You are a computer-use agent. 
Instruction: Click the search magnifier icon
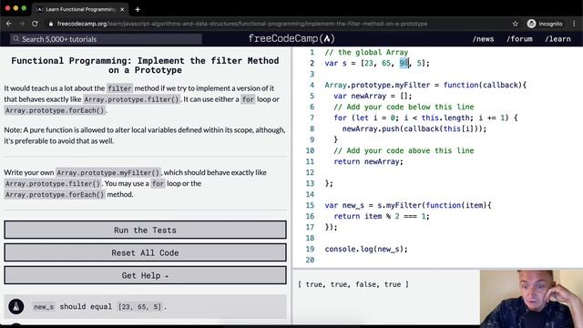click(16, 38)
